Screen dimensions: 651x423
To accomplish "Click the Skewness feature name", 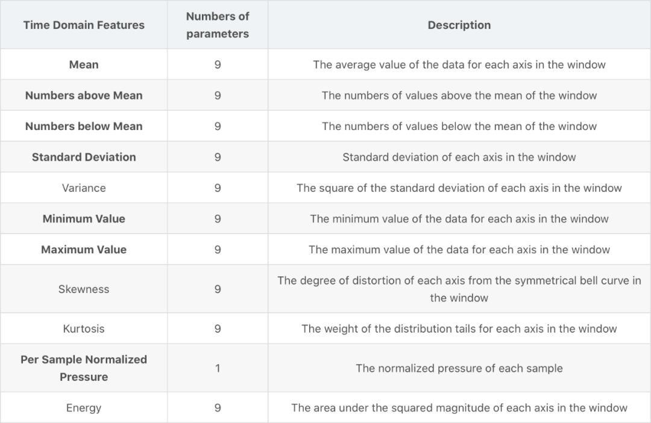I will (84, 289).
